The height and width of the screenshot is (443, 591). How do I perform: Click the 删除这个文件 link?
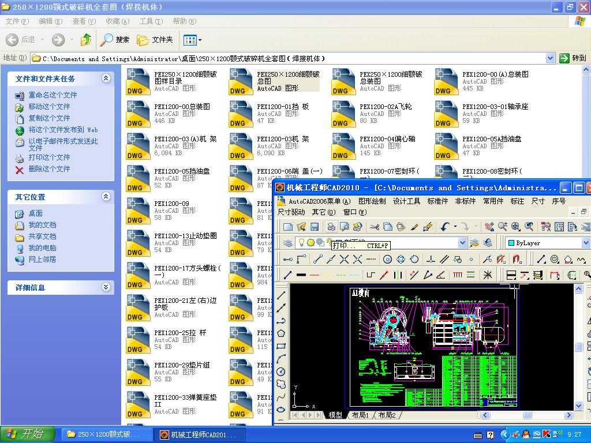[49, 169]
